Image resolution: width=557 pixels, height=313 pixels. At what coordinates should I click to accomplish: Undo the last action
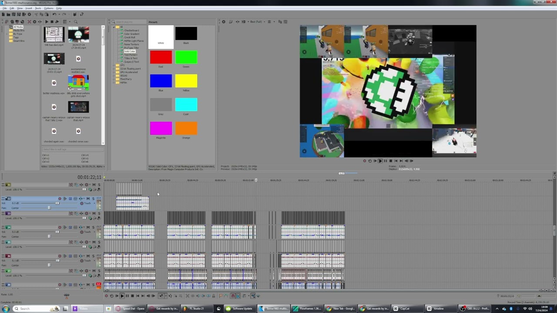click(54, 14)
